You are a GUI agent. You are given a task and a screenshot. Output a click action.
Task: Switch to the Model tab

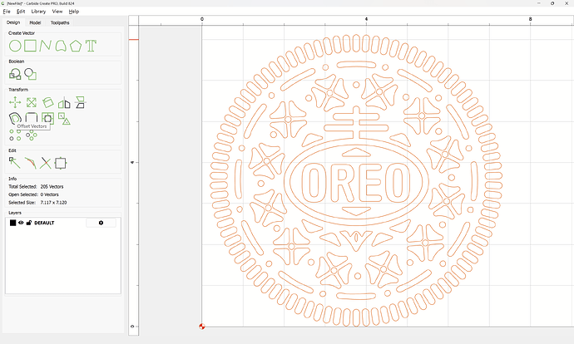click(x=35, y=22)
